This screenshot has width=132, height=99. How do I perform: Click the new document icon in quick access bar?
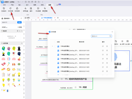(x=26, y=2)
